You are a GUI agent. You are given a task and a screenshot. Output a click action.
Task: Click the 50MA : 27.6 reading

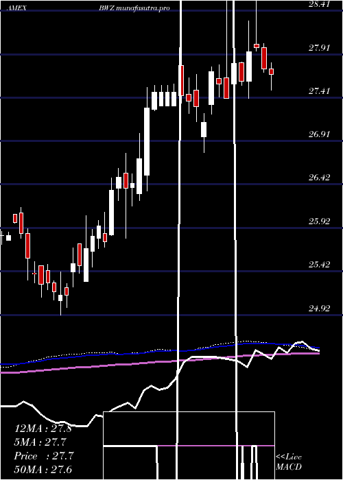point(43,470)
